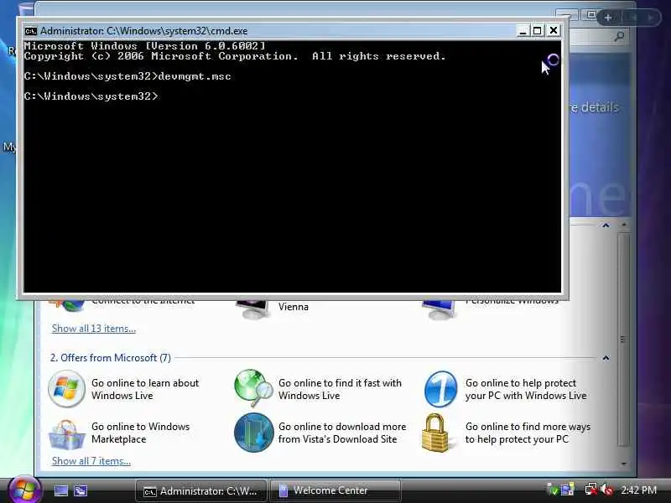Viewport: 671px width, 503px height.
Task: Click the cmd window title bar text
Action: click(143, 31)
